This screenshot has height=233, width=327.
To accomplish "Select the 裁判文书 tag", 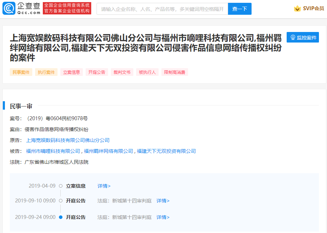I will [x=122, y=72].
